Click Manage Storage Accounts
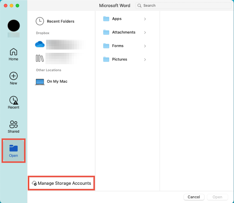 click(x=61, y=183)
